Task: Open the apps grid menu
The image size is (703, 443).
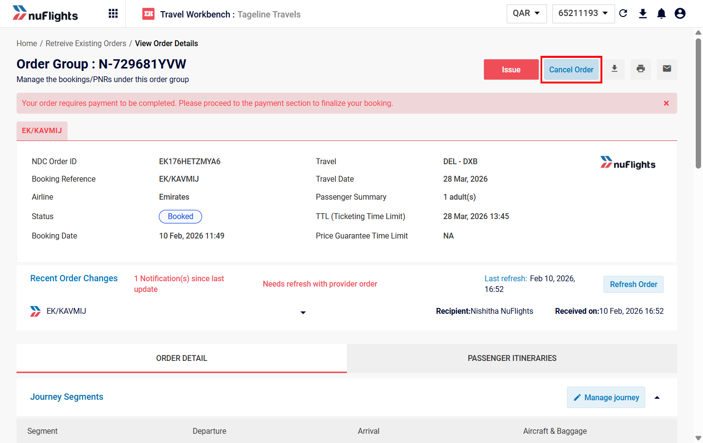Action: (x=113, y=14)
